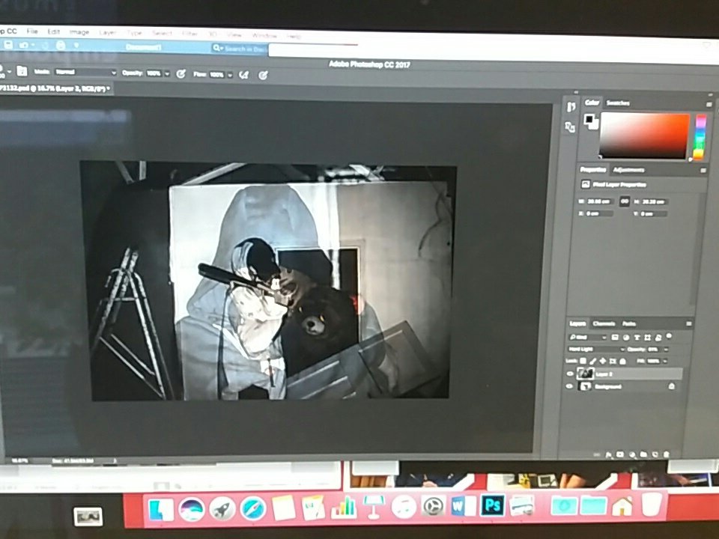This screenshot has width=719, height=539.
Task: Delete layer trash icon
Action: pos(667,454)
